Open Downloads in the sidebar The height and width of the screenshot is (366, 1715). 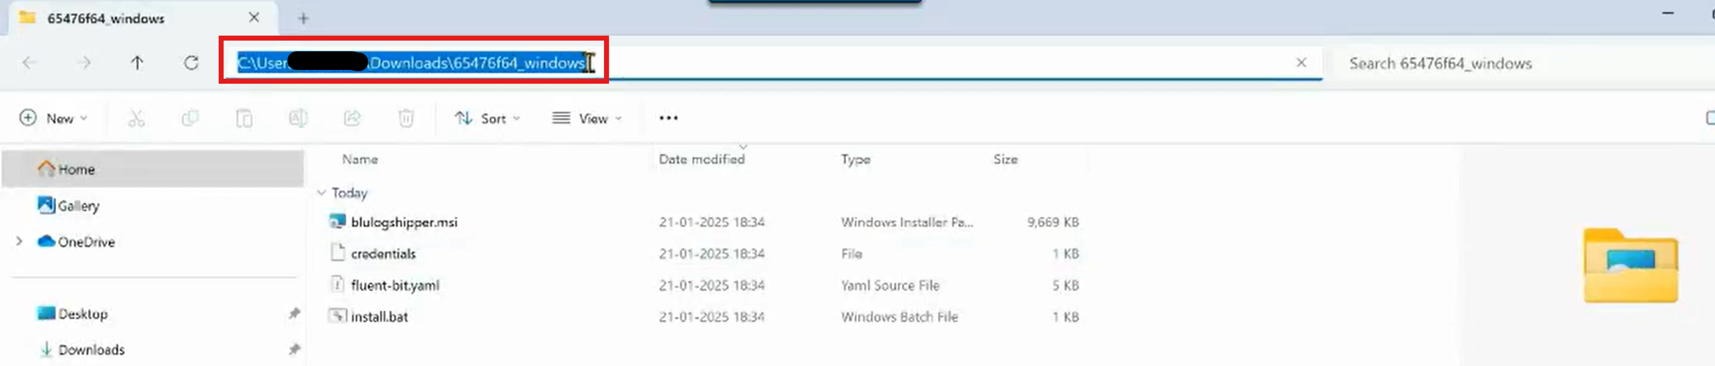(91, 349)
